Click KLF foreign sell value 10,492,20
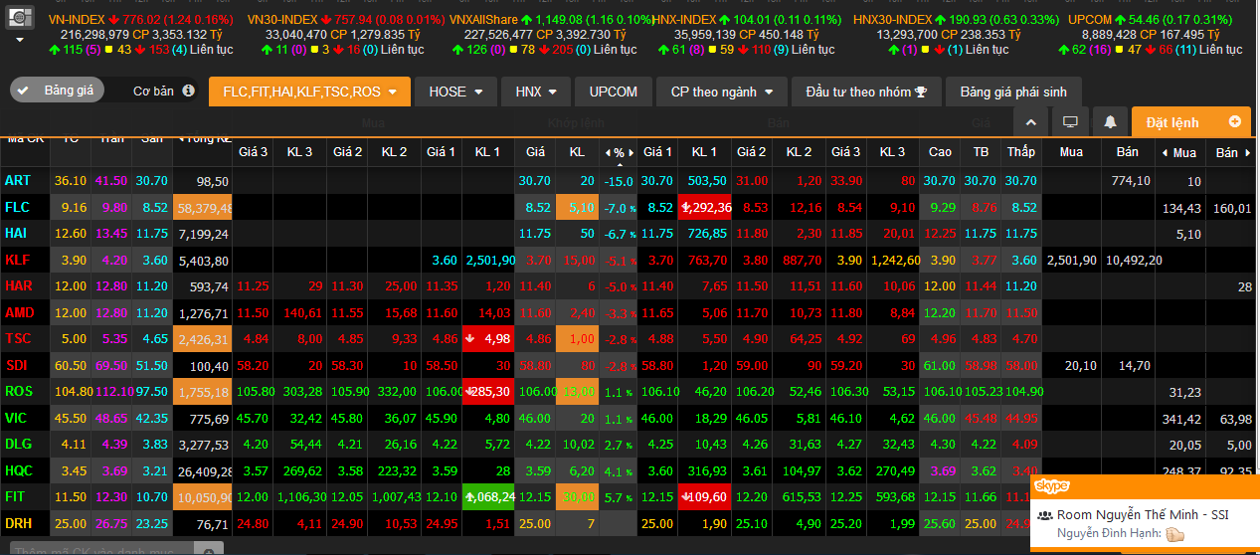This screenshot has height=555, width=1260. coord(1134,261)
